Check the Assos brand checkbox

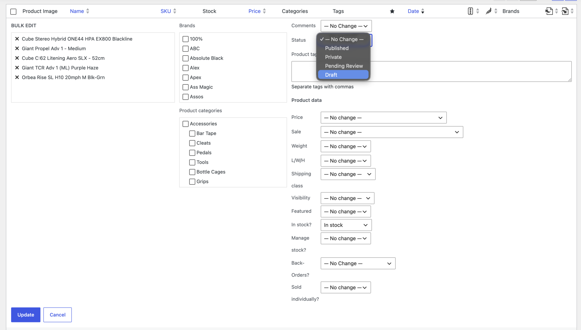[185, 97]
